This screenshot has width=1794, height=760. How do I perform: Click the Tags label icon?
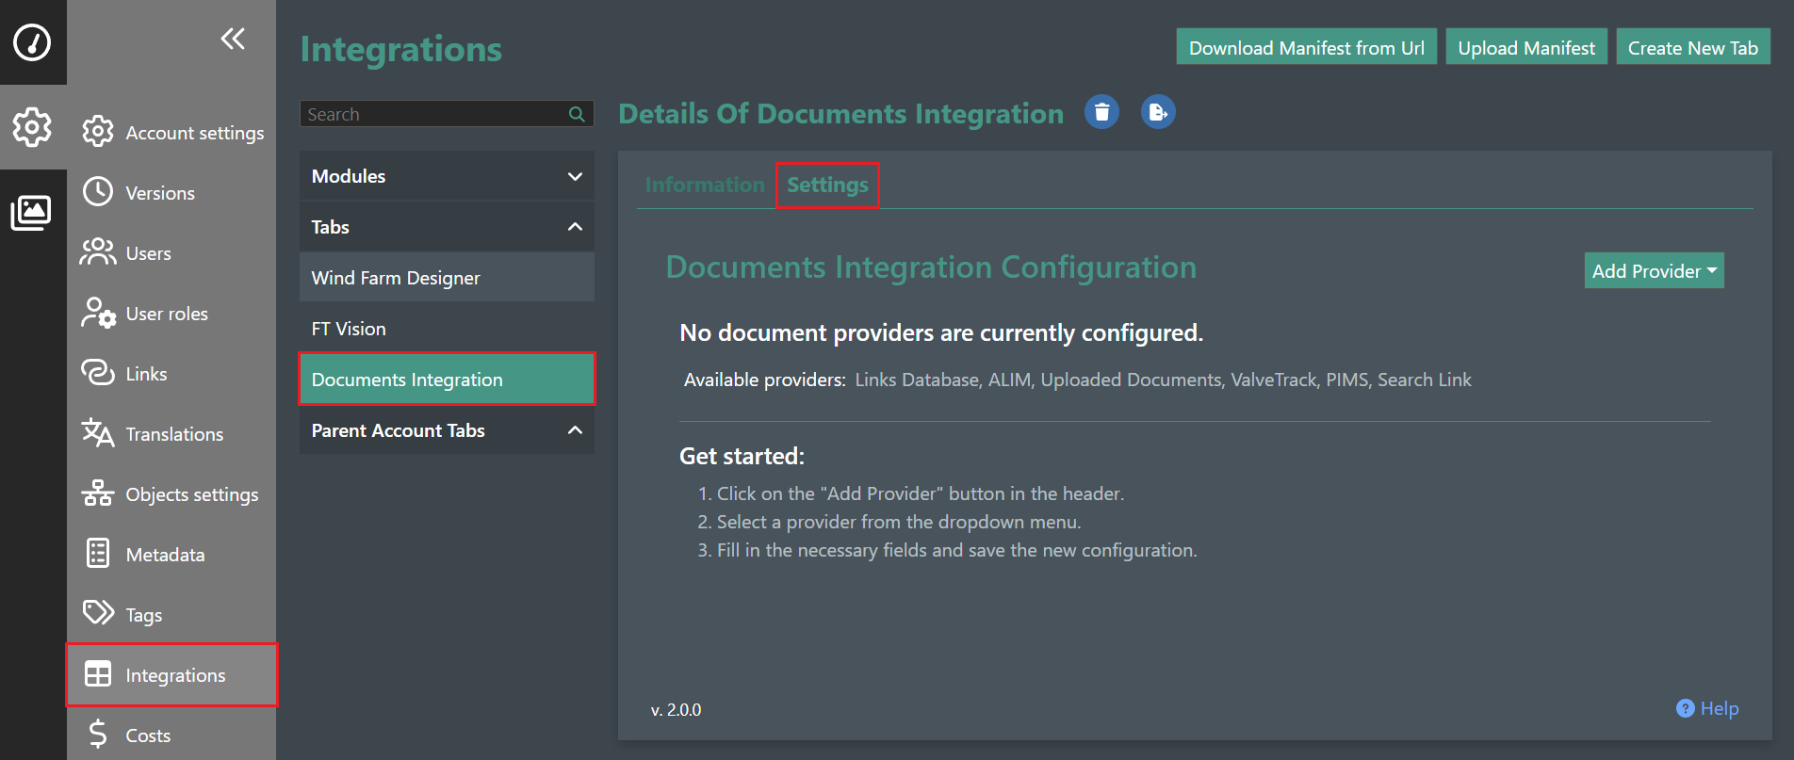[x=98, y=613]
